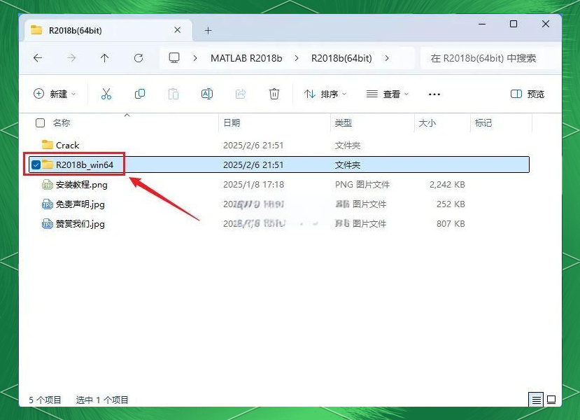This screenshot has width=580, height=420.
Task: Click R2018b(64bit) breadcrumb segment
Action: point(341,58)
